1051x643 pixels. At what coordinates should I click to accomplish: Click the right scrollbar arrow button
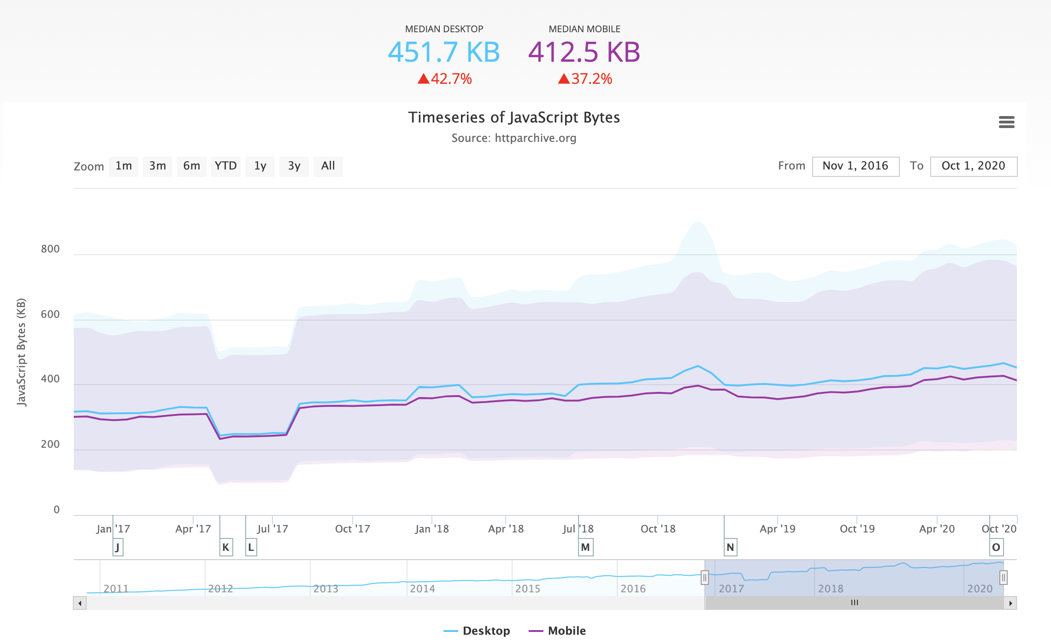click(1010, 603)
